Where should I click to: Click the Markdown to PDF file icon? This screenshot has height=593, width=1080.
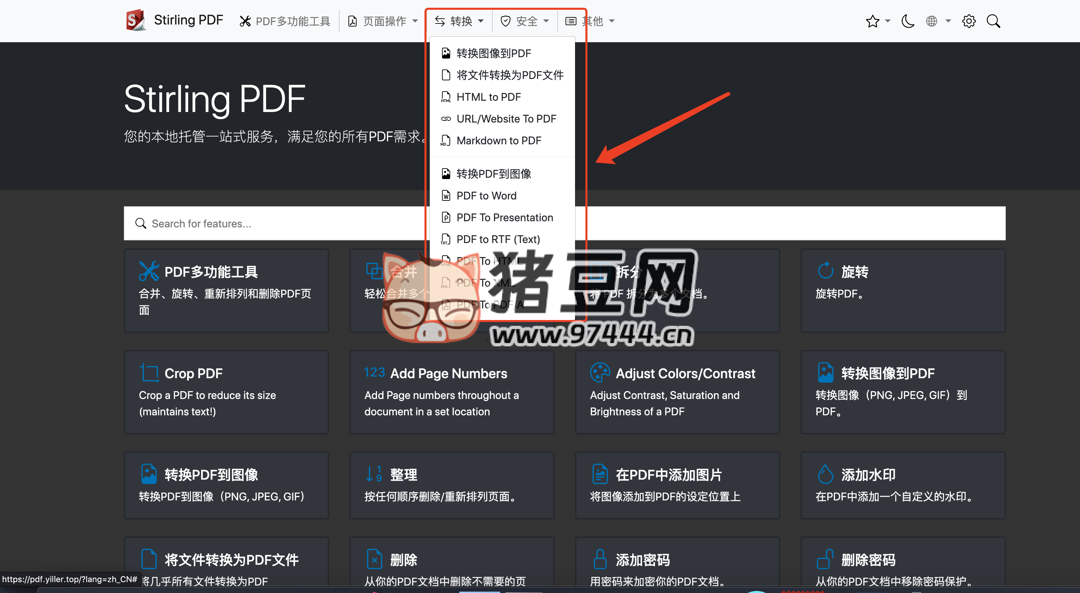point(446,141)
